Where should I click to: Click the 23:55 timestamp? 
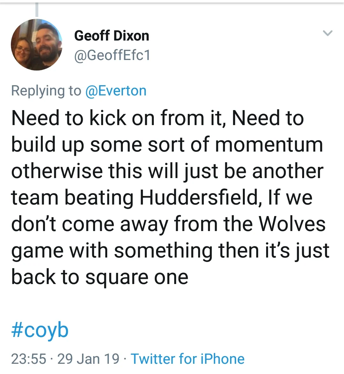tap(29, 359)
